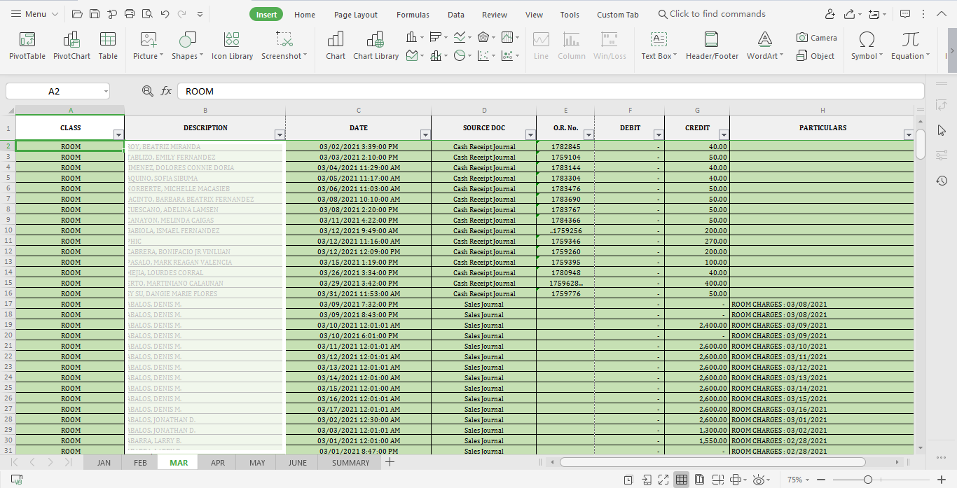Open the Symbol dropdown
The image size is (957, 488).
[x=867, y=56]
